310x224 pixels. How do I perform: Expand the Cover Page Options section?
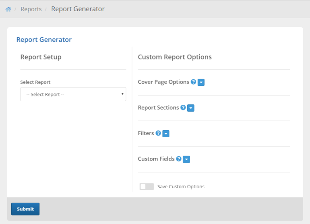[x=201, y=82]
